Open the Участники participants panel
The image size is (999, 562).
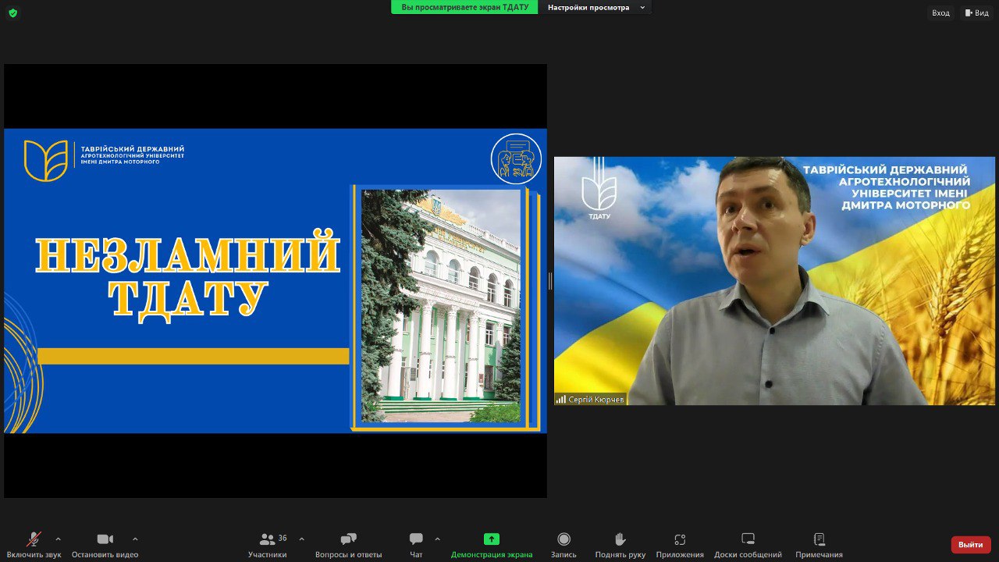268,545
